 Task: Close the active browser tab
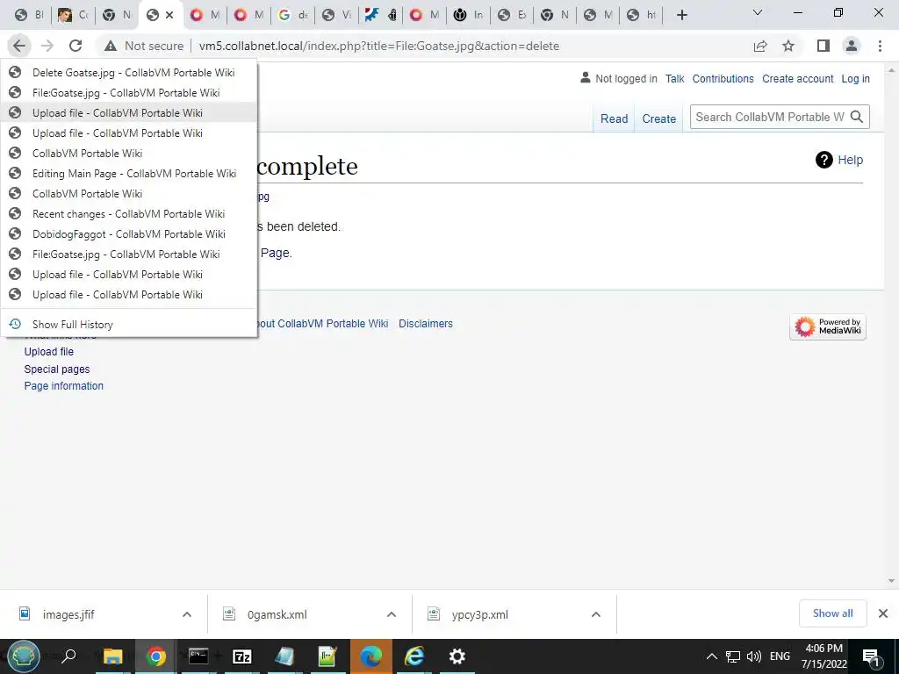point(169,15)
